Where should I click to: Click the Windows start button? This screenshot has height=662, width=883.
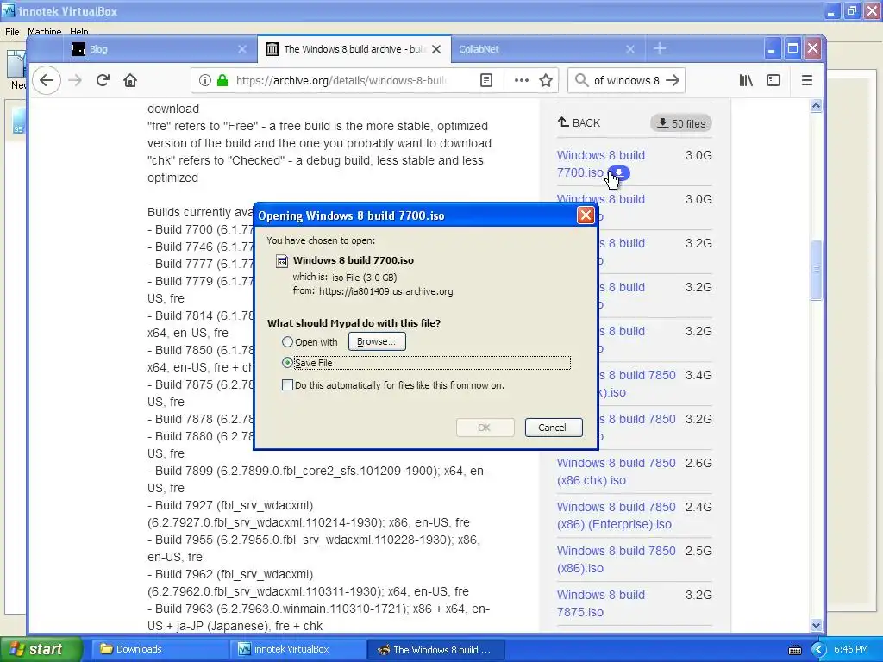point(41,649)
